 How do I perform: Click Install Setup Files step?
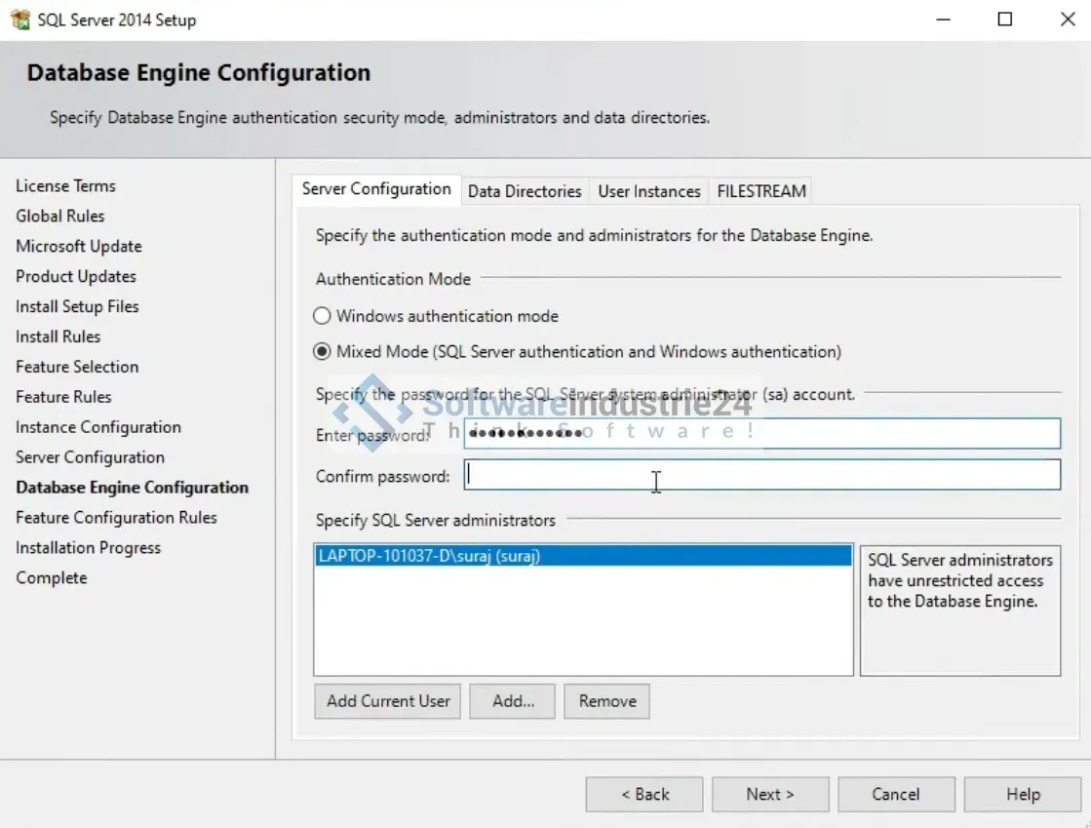[x=77, y=306]
